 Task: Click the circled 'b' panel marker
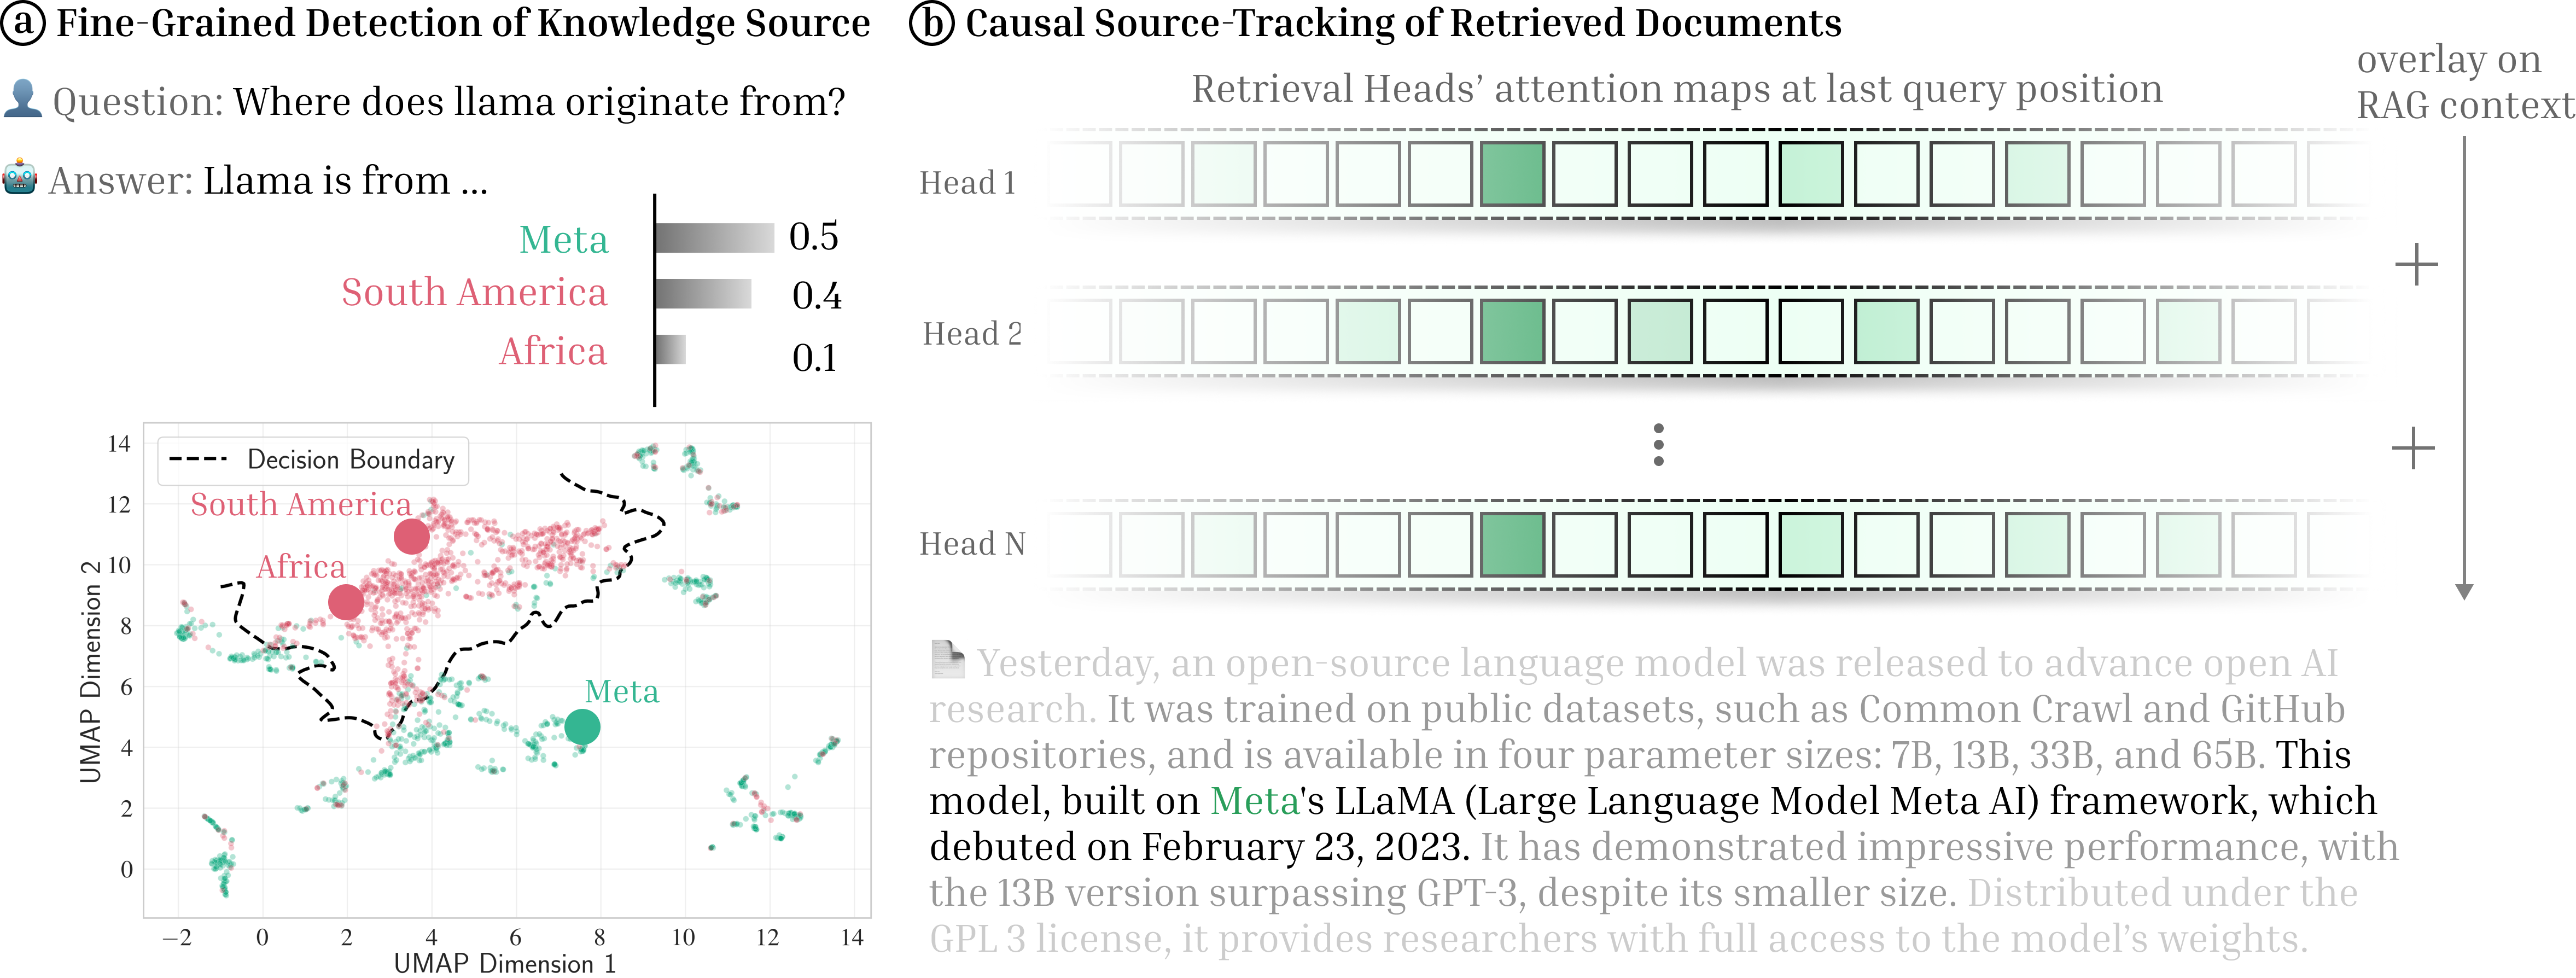pyautogui.click(x=931, y=23)
